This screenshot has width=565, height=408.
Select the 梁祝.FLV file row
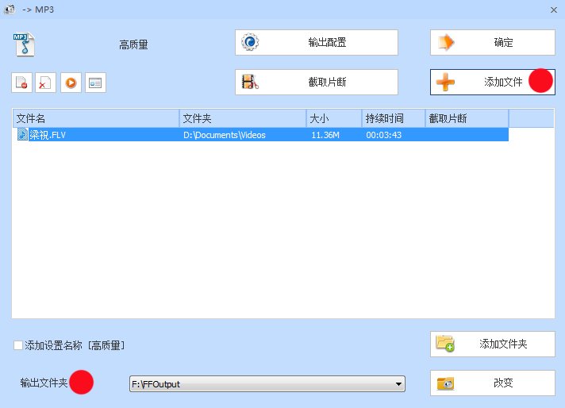coord(261,135)
